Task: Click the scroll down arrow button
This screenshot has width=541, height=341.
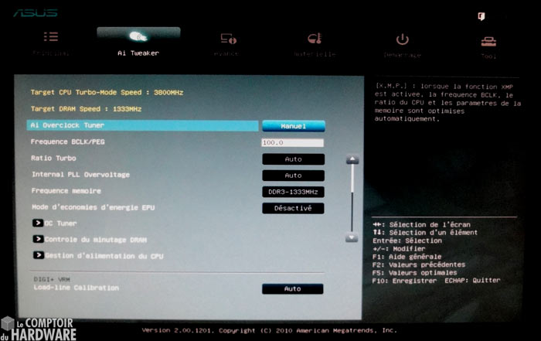Action: click(x=352, y=237)
